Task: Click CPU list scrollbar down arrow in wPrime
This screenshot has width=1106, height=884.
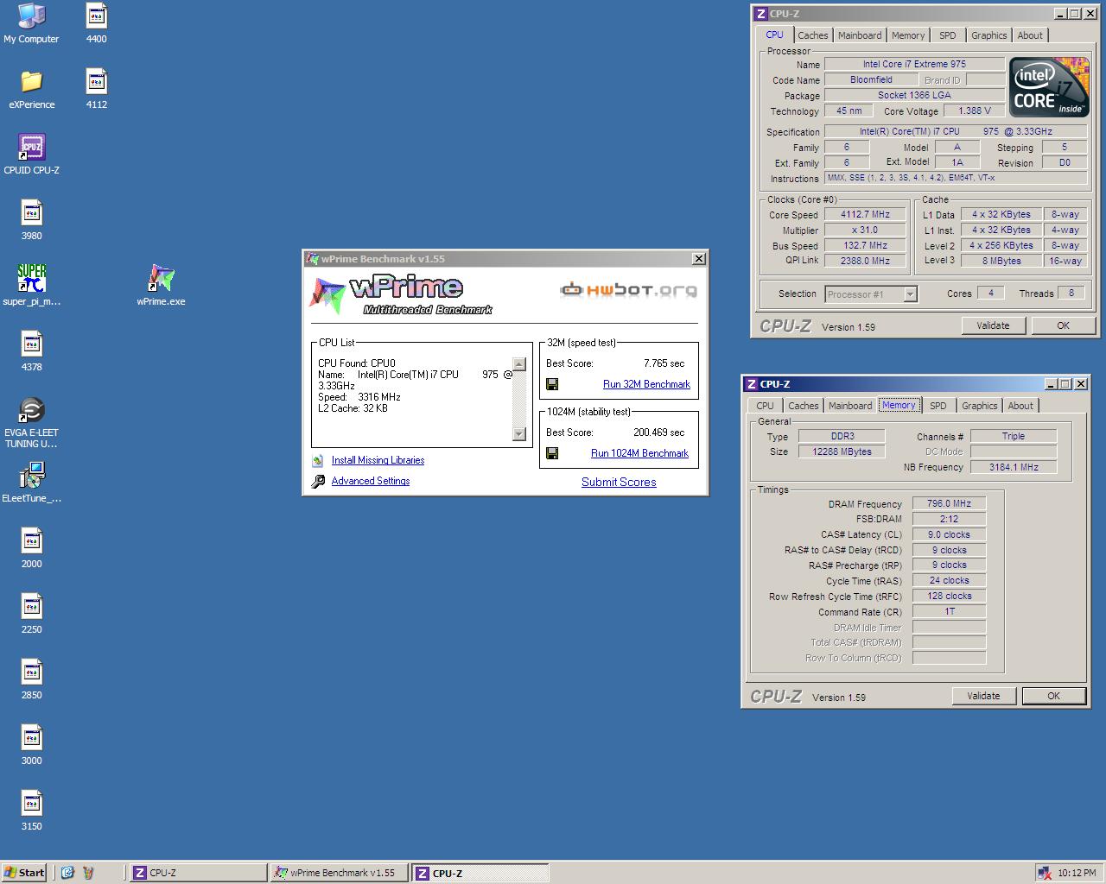Action: coord(519,434)
